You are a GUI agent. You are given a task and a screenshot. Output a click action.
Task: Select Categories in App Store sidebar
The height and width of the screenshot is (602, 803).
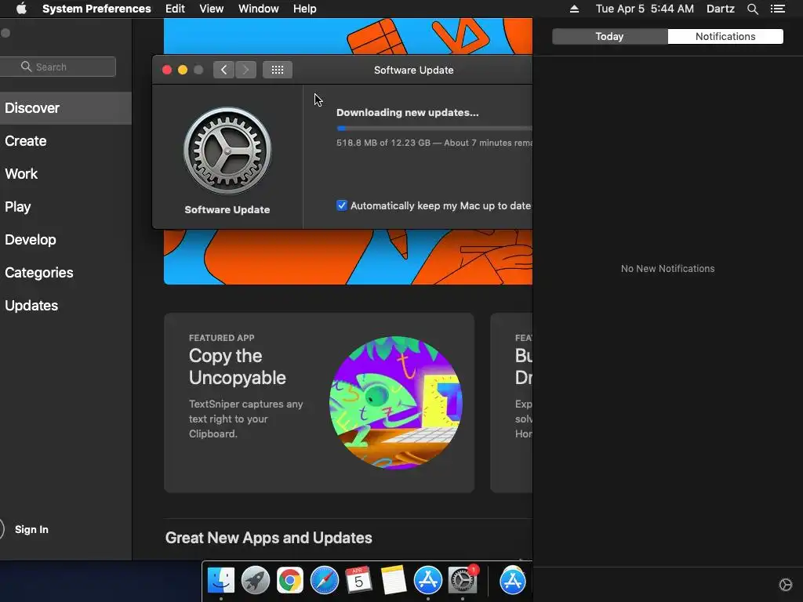click(x=66, y=272)
